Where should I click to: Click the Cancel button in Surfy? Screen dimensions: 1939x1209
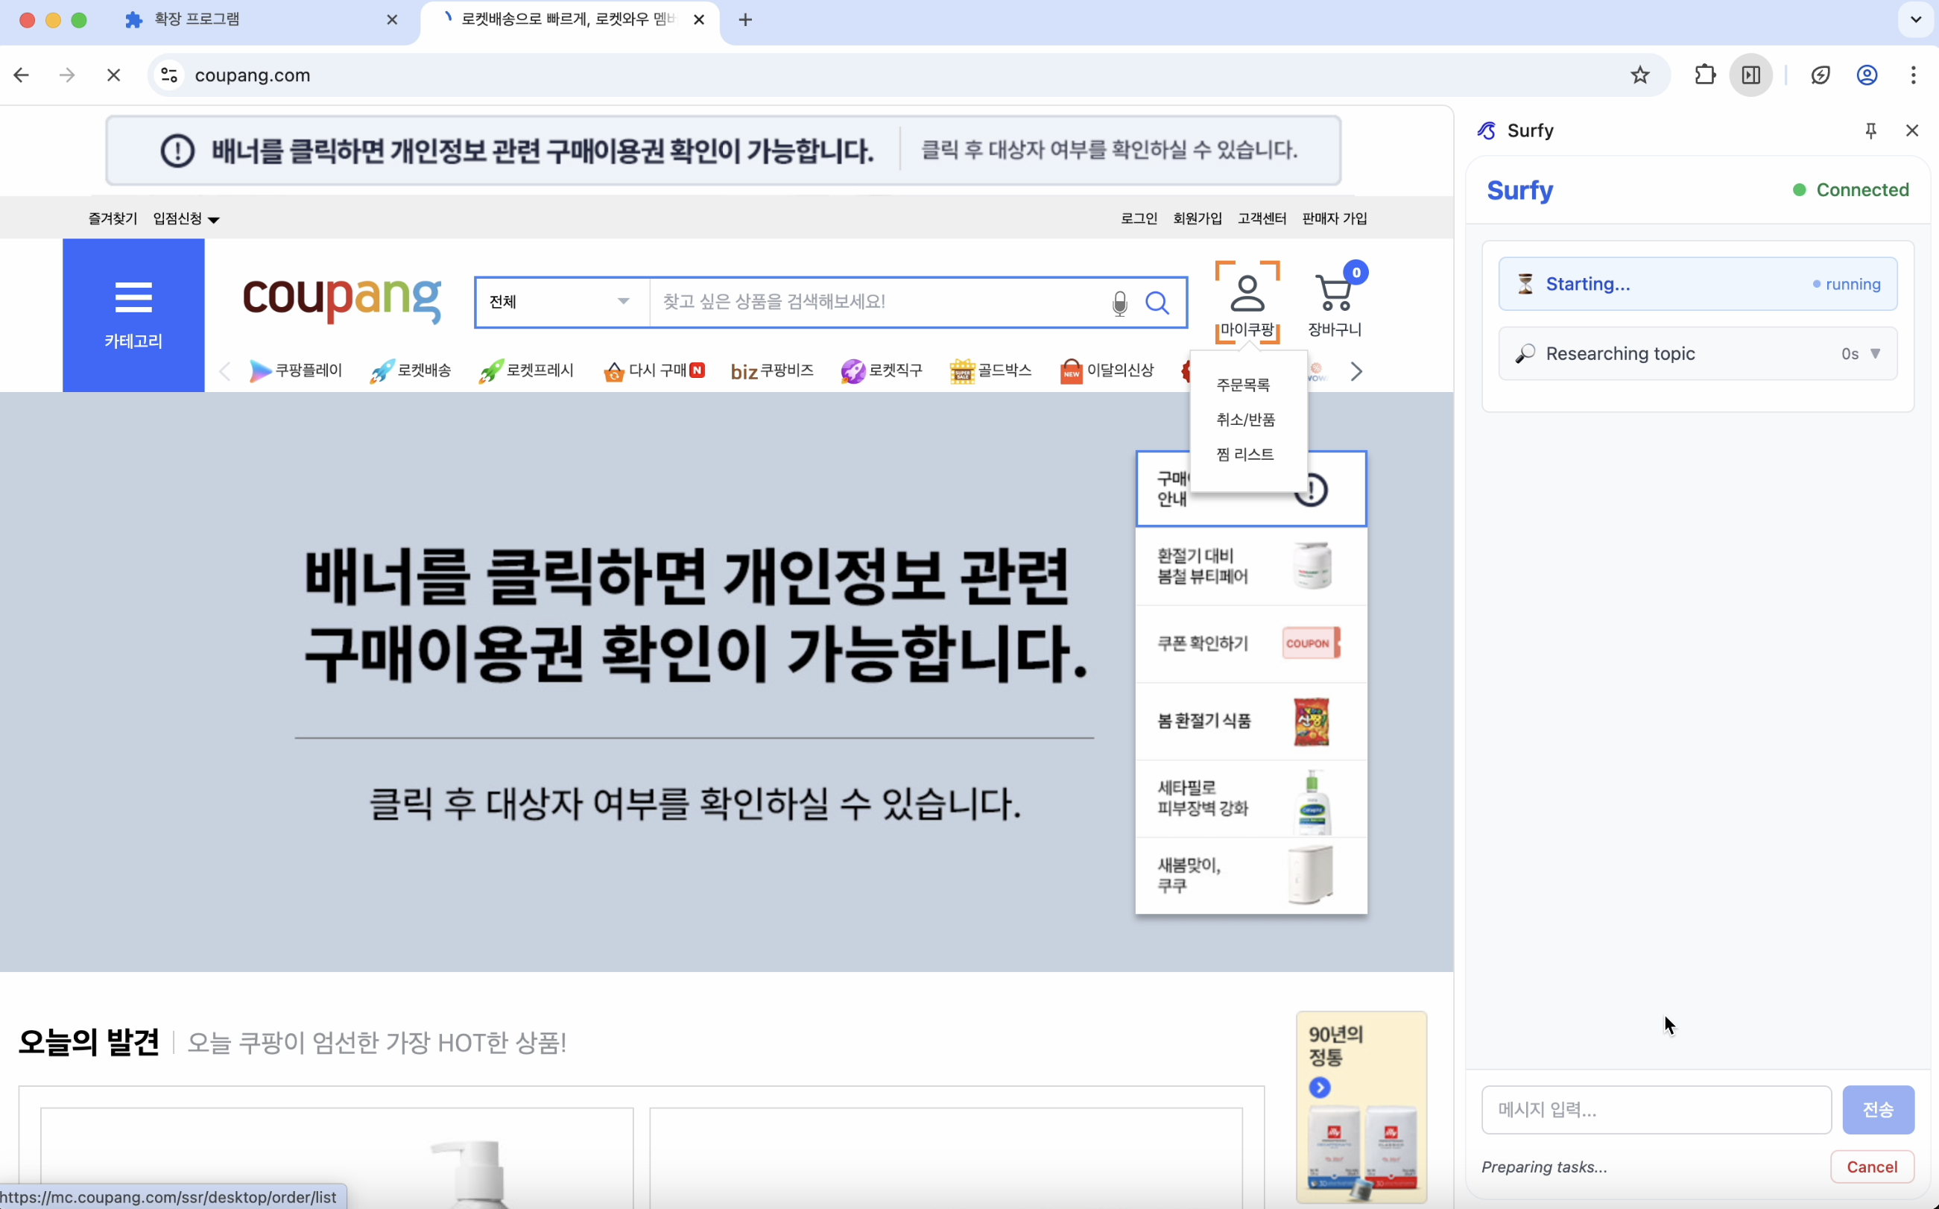[1871, 1167]
